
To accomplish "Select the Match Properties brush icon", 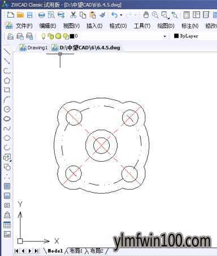I will click(x=102, y=15).
